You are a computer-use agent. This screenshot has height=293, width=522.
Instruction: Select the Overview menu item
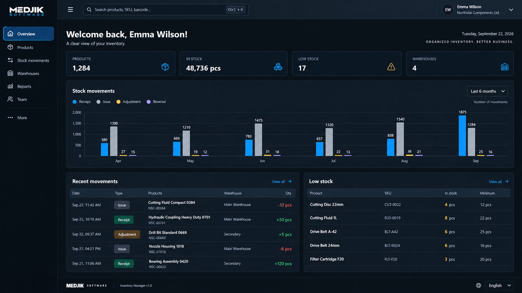28,34
